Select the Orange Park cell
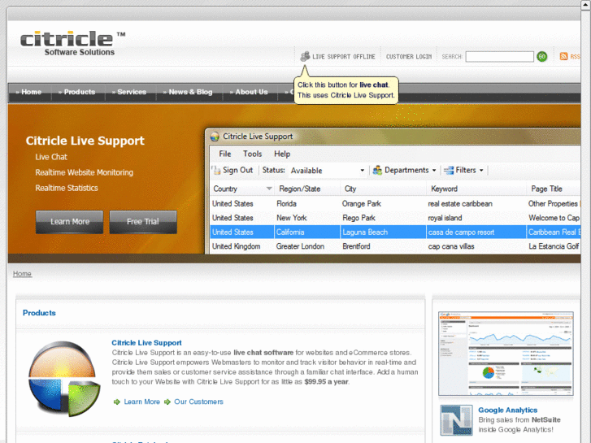 tap(362, 203)
